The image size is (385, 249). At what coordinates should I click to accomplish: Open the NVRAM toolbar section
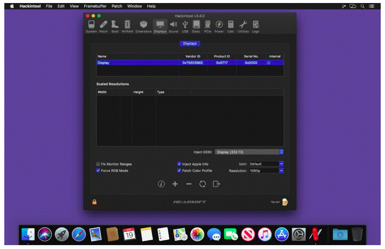pos(128,27)
